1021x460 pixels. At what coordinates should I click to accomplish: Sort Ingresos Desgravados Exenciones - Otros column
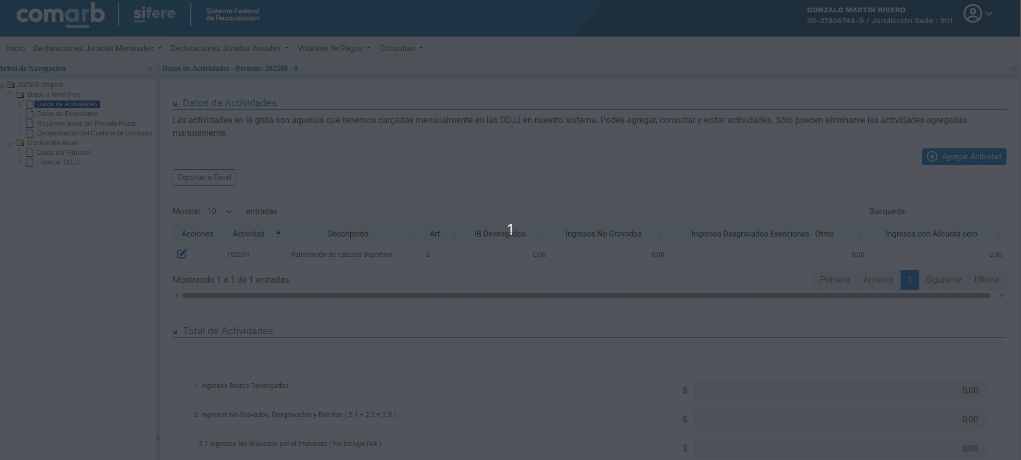860,234
